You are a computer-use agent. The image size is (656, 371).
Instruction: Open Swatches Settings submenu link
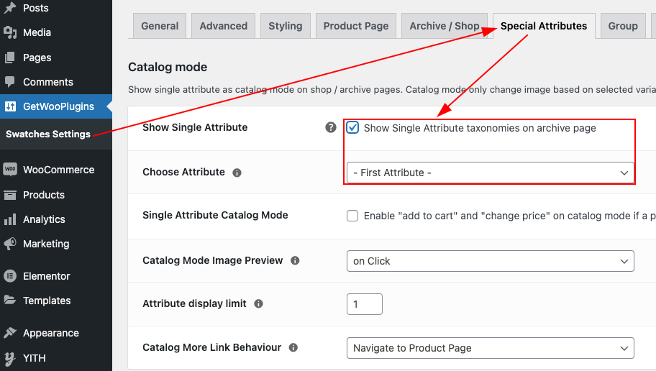point(48,134)
